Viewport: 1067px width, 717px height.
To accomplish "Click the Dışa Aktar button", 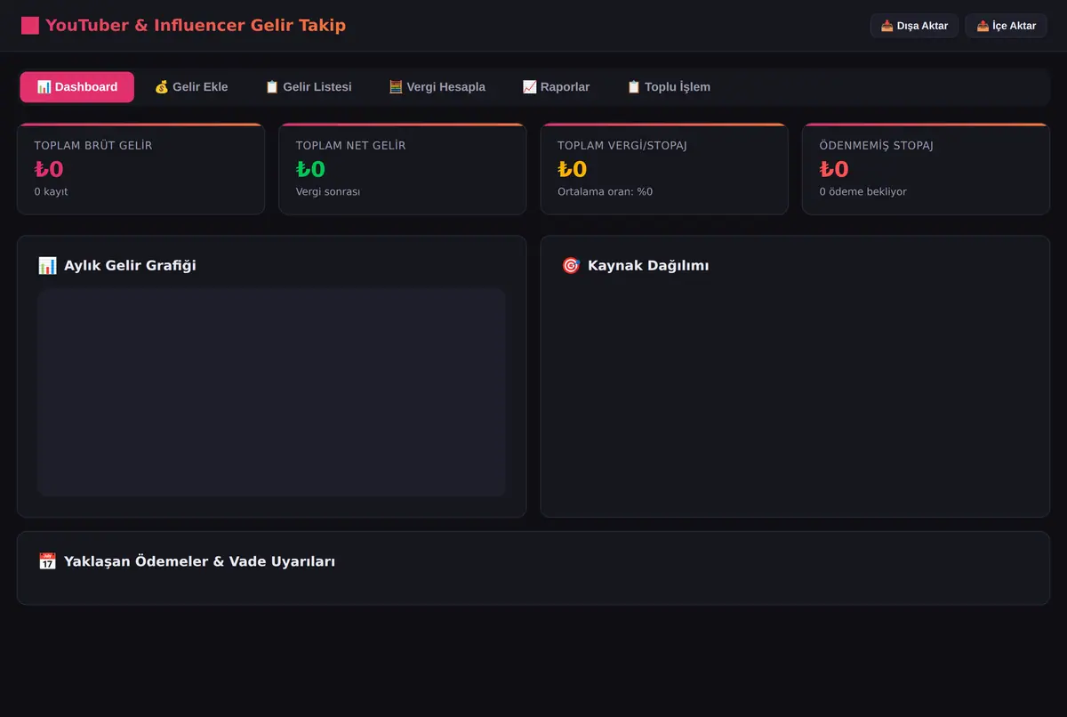I will tap(914, 26).
